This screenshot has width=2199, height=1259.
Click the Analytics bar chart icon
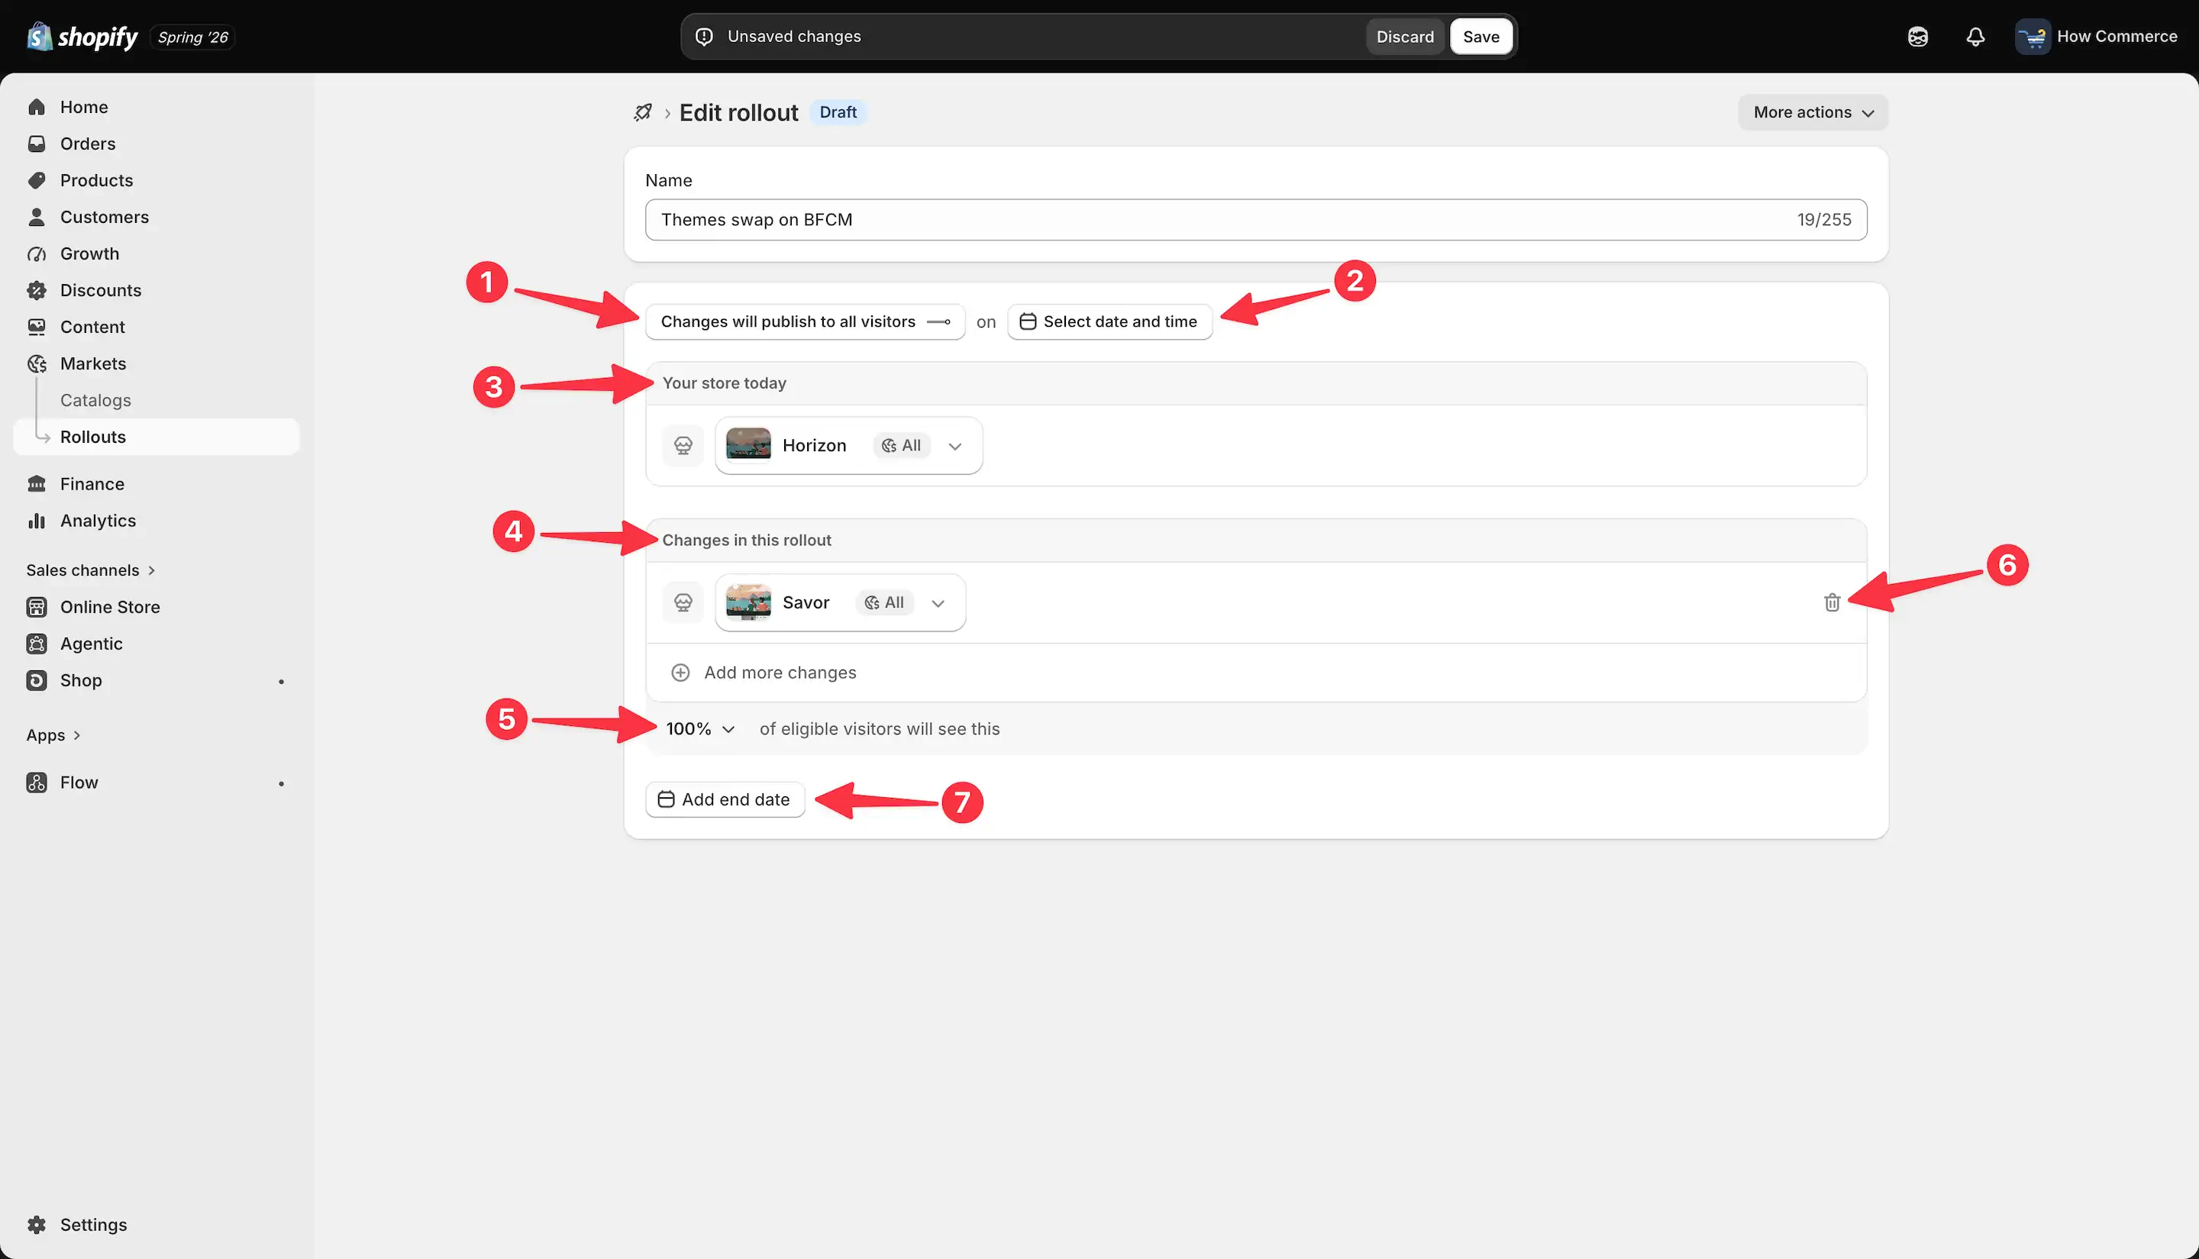[37, 521]
